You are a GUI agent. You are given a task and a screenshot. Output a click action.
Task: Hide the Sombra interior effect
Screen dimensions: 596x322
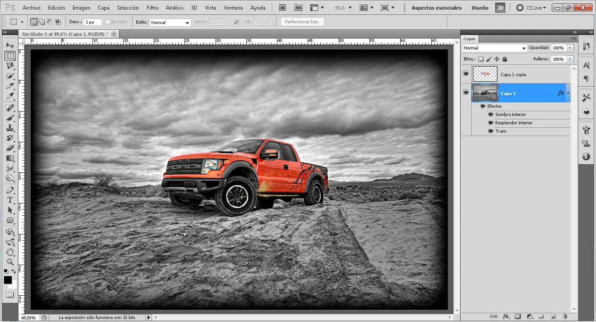(490, 114)
